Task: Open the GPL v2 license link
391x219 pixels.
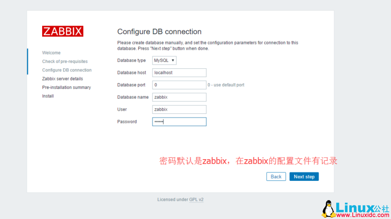Action: click(196, 200)
